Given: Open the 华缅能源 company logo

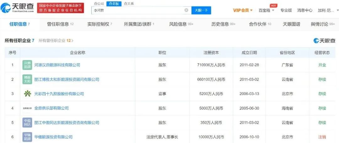Looking at the screenshot, I should 27,137.
